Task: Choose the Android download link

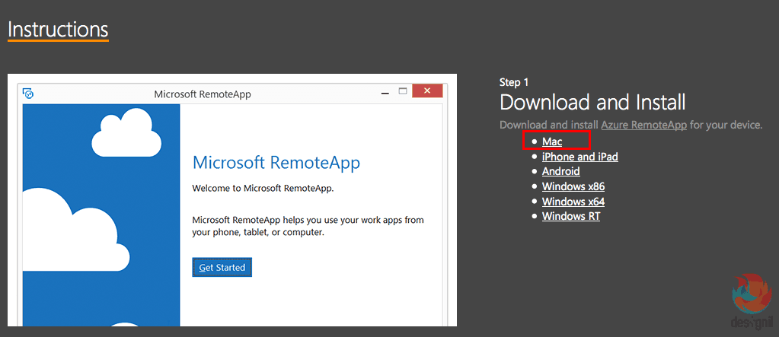Action: [x=561, y=171]
